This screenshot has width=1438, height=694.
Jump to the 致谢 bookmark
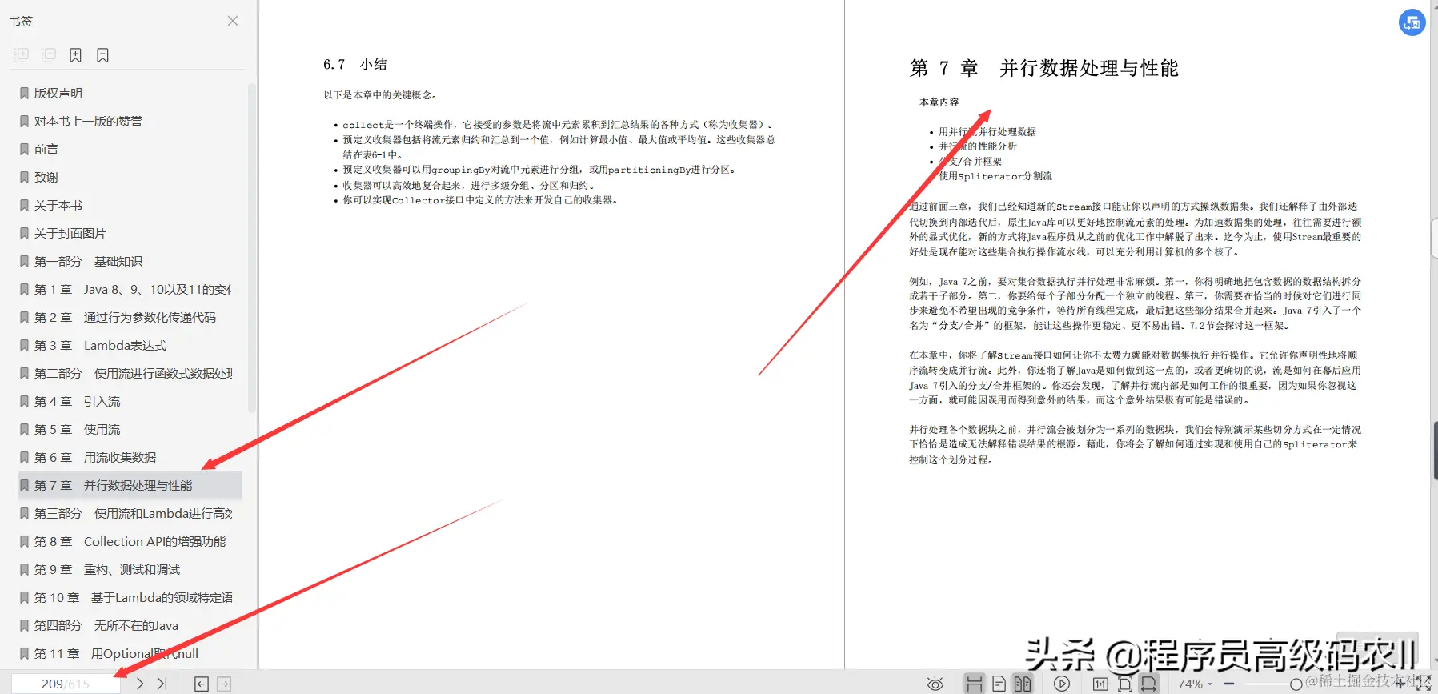[x=130, y=177]
